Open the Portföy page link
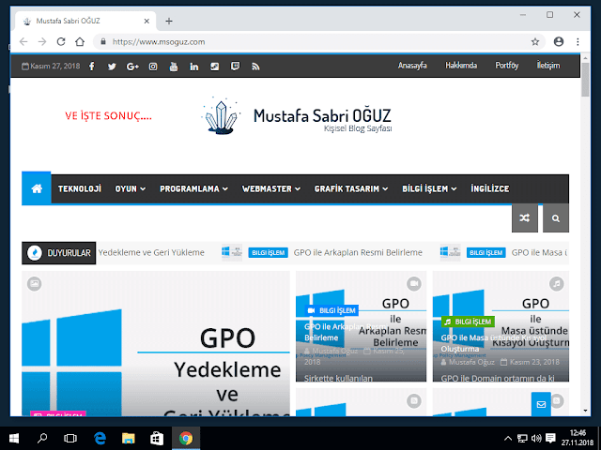The height and width of the screenshot is (450, 601). point(507,66)
